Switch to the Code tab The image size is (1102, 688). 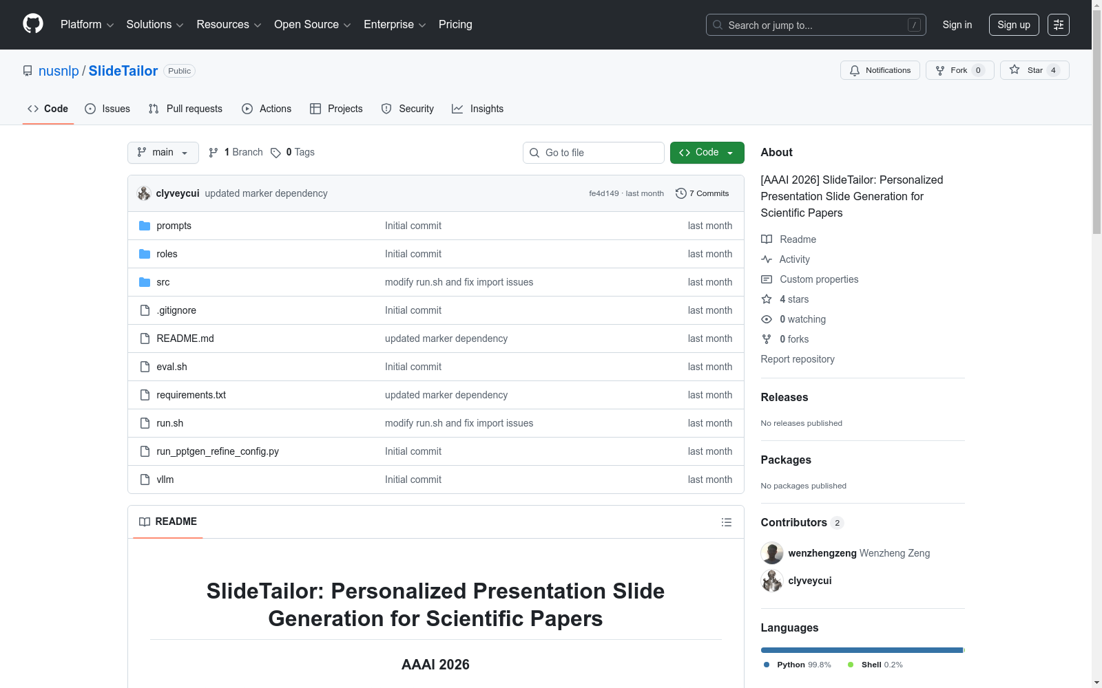coord(48,109)
